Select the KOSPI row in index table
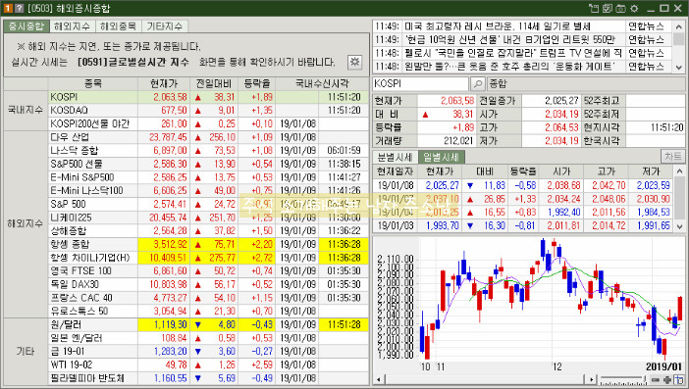Screen dimensions: 689x389 tap(209, 97)
